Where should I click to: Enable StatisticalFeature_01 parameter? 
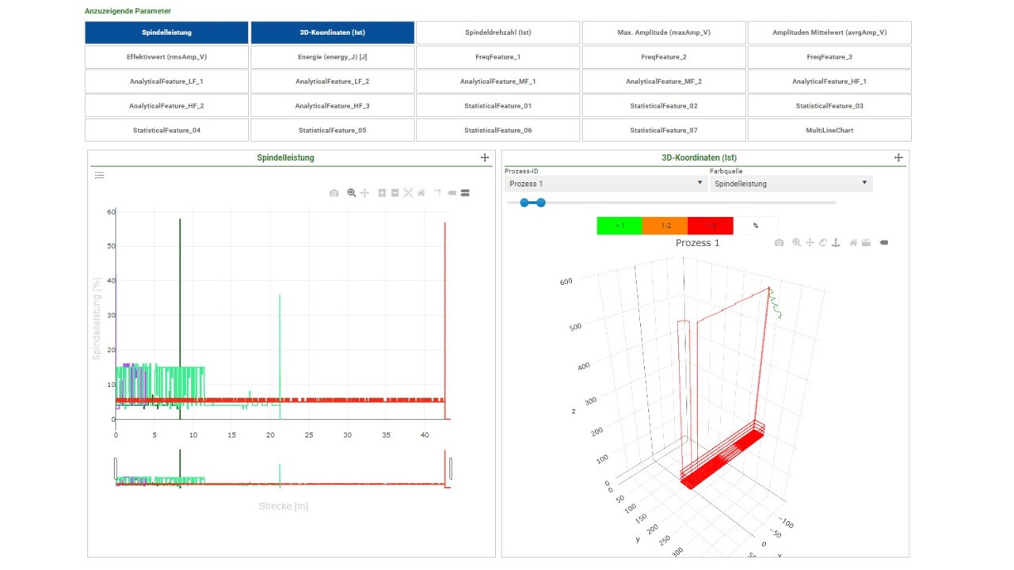coord(498,105)
